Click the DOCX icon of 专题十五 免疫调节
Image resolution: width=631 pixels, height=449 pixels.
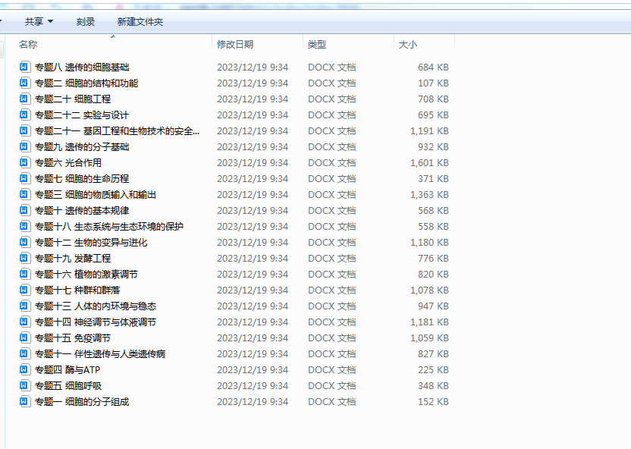click(x=25, y=338)
